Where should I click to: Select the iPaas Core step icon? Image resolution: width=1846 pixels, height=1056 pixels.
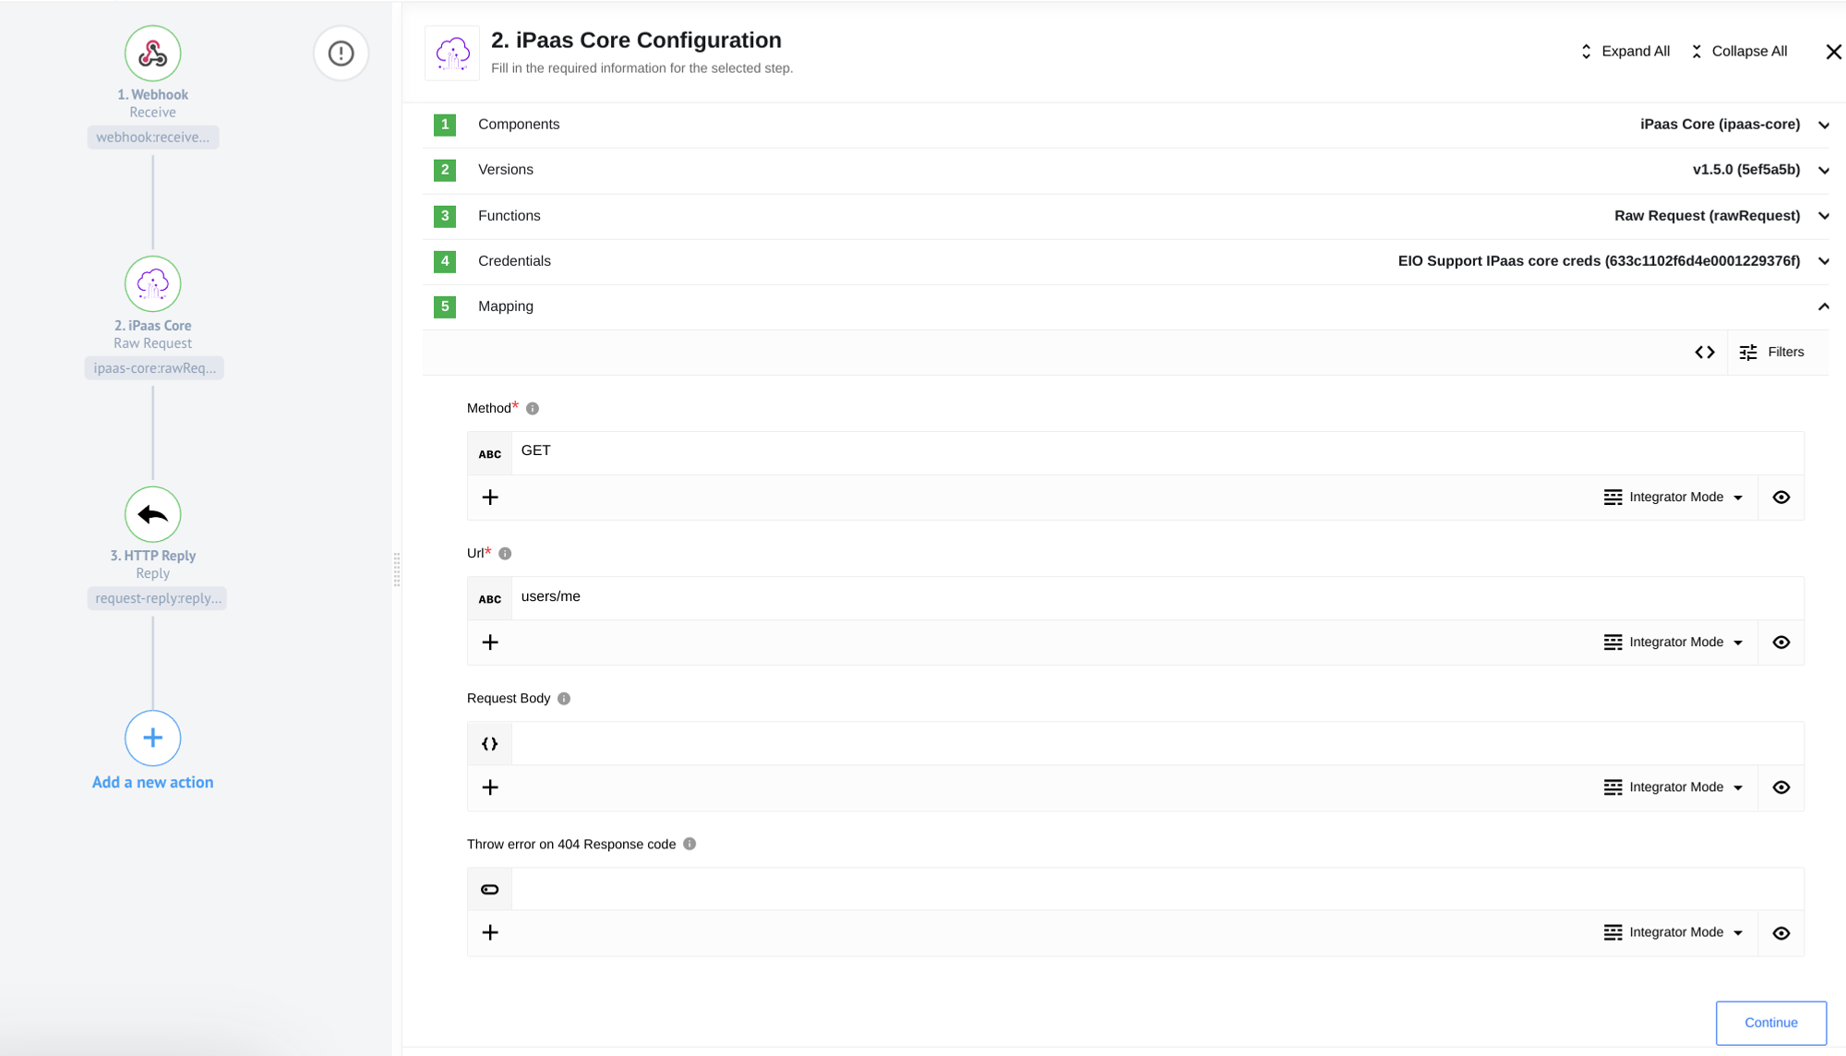pyautogui.click(x=152, y=283)
